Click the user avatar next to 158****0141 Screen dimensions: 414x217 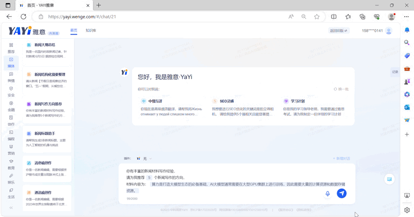click(389, 31)
